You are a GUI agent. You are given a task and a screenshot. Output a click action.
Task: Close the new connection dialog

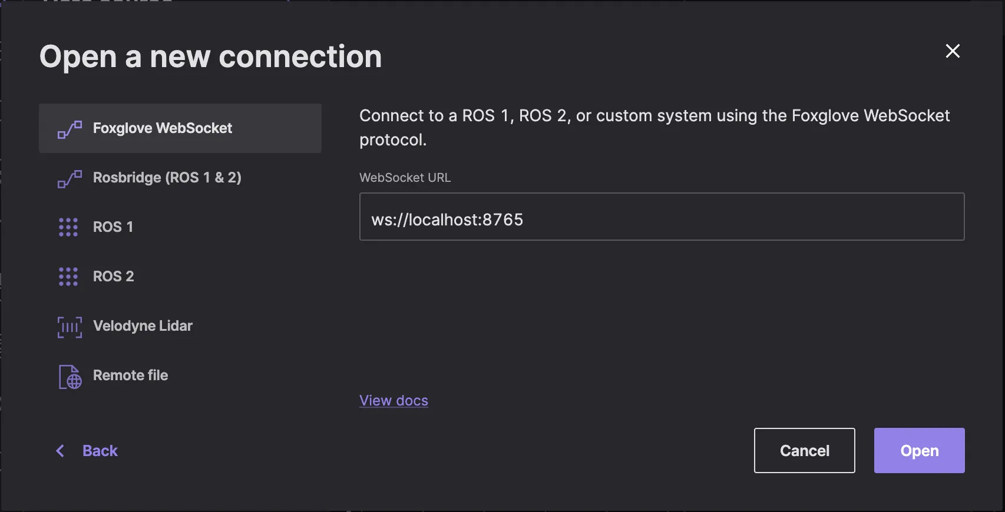point(953,51)
